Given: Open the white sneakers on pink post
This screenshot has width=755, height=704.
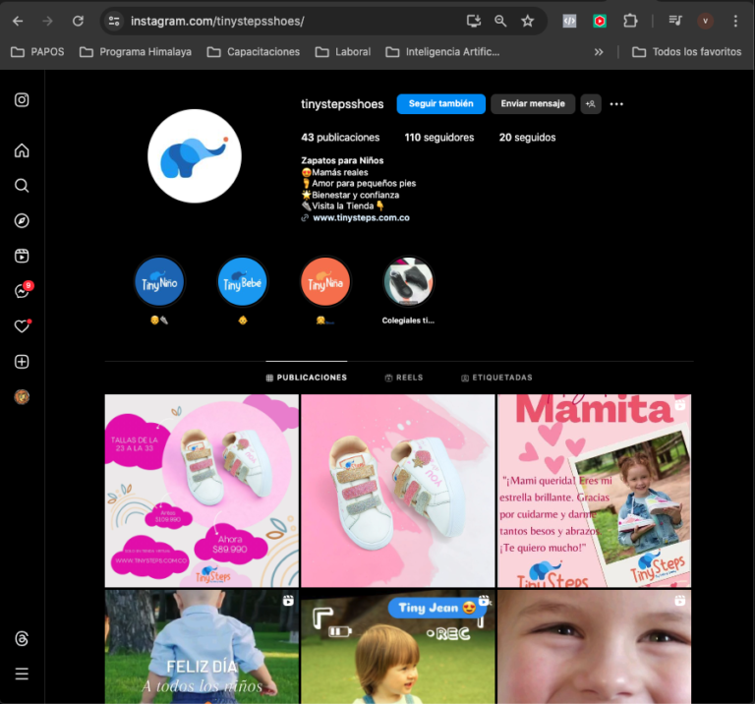Looking at the screenshot, I should pyautogui.click(x=398, y=491).
